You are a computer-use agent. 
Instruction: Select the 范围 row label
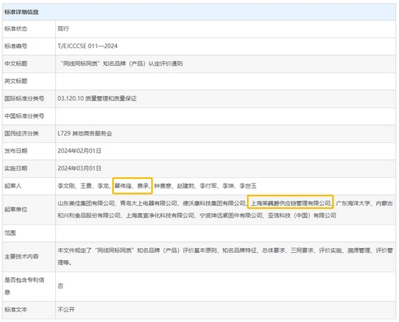coord(10,233)
